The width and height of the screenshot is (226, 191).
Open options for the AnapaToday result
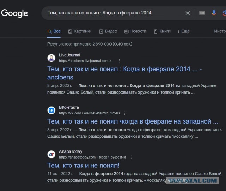click(x=131, y=157)
